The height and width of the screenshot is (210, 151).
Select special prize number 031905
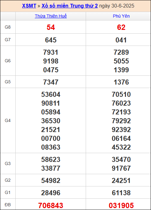click(x=121, y=206)
